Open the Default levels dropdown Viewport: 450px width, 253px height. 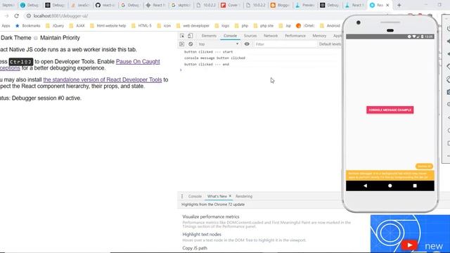[330, 44]
